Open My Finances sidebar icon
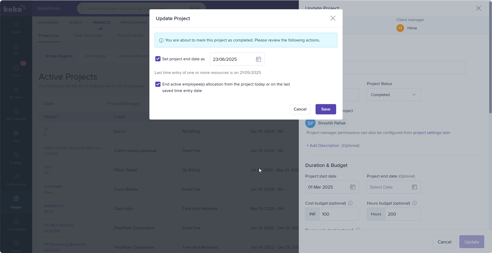 click(16, 114)
